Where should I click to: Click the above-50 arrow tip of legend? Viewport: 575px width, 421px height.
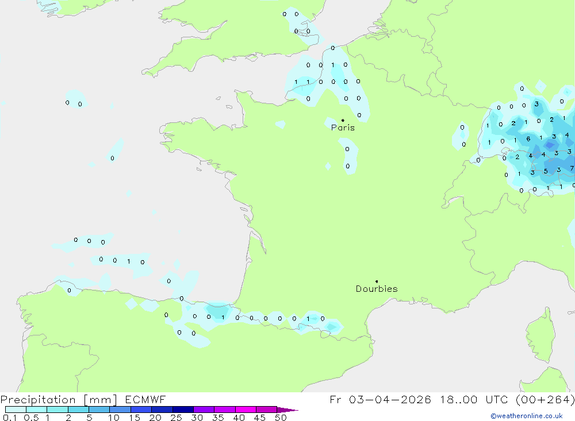tap(288, 410)
